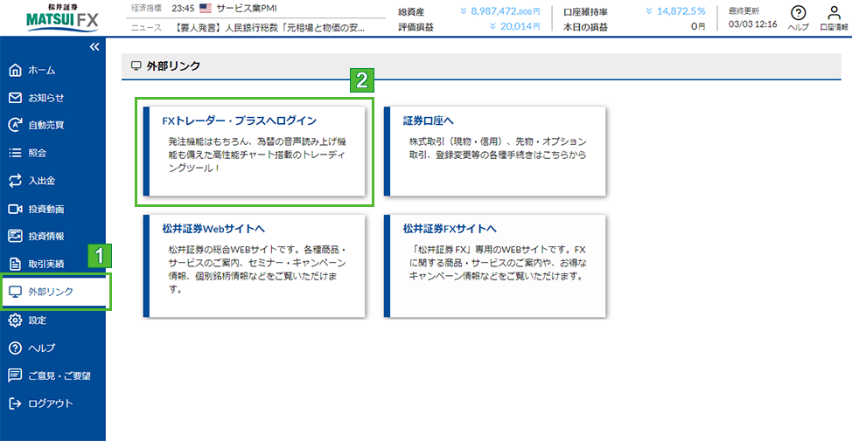
Task: Click the news headline 【要人発言】人民銀行総裁
Action: (x=270, y=28)
